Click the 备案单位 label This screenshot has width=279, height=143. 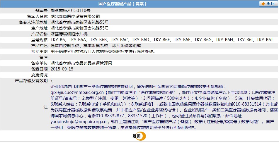(x=40, y=63)
